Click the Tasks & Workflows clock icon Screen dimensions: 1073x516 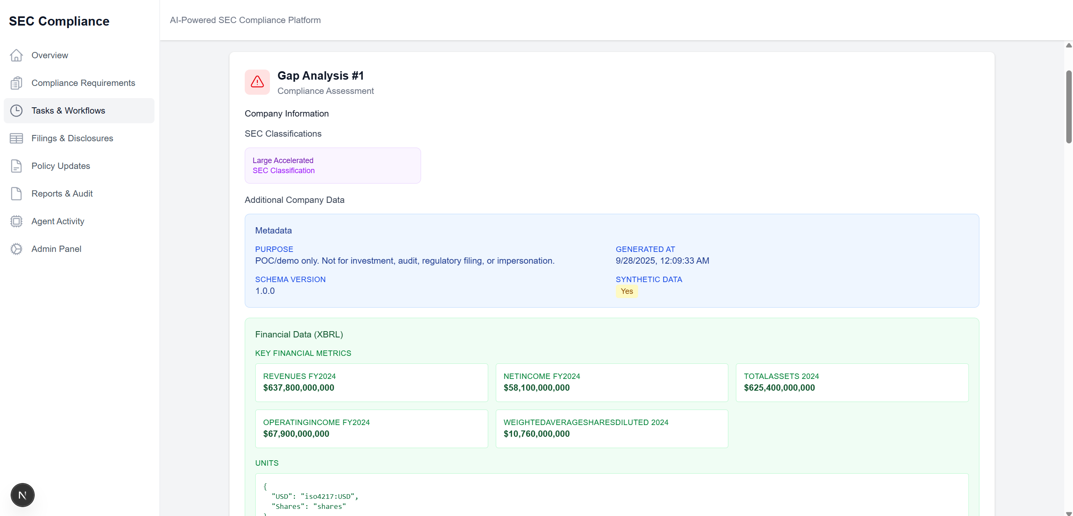click(16, 111)
